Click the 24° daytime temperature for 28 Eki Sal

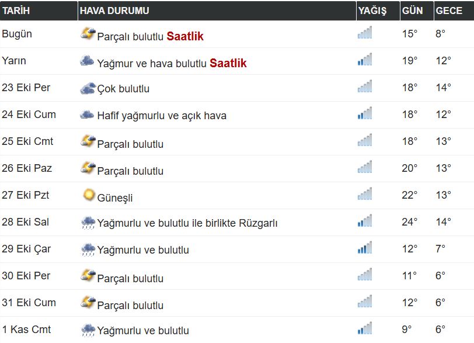pyautogui.click(x=410, y=222)
